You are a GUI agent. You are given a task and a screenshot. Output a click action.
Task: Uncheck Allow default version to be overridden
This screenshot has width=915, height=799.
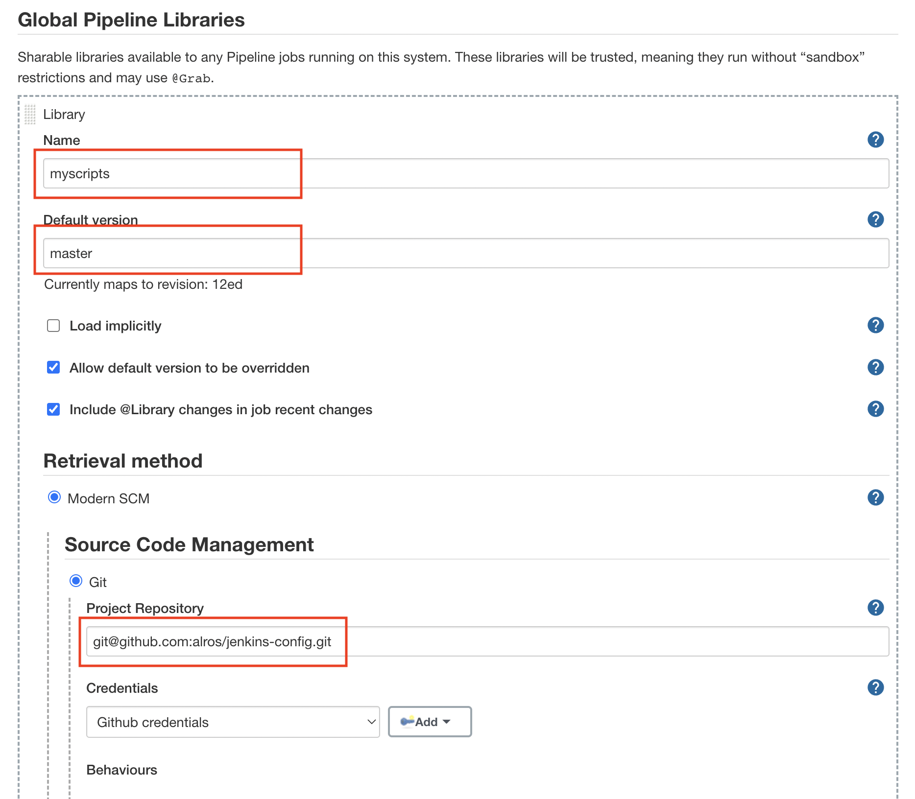point(53,367)
